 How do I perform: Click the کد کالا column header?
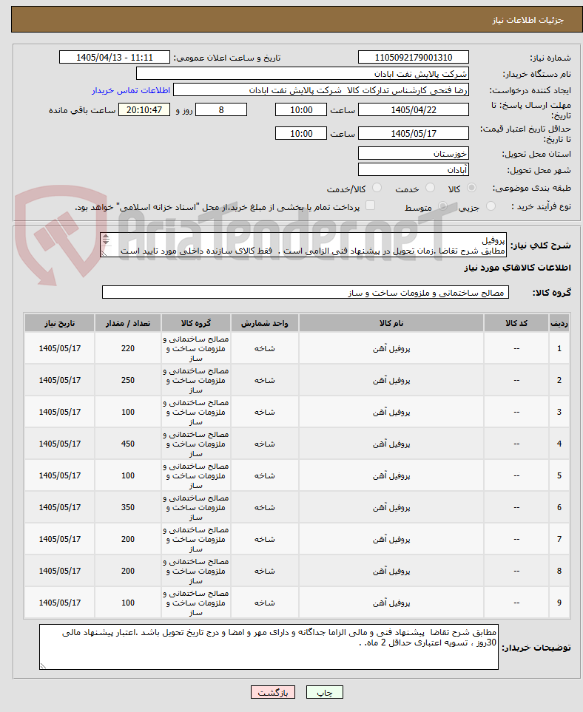tap(516, 323)
